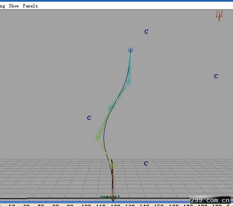Select cluster handle C at the far right
Viewport: 233px width, 206px height.
(216, 76)
